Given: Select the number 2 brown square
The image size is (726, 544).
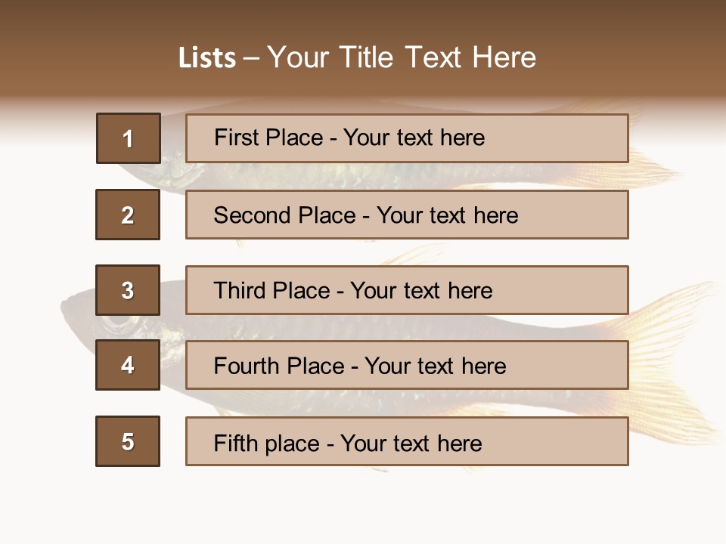Looking at the screenshot, I should [x=128, y=215].
